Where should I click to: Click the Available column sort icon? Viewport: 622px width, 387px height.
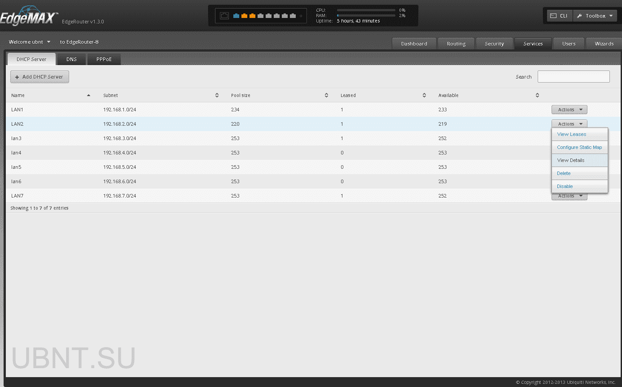(x=537, y=95)
